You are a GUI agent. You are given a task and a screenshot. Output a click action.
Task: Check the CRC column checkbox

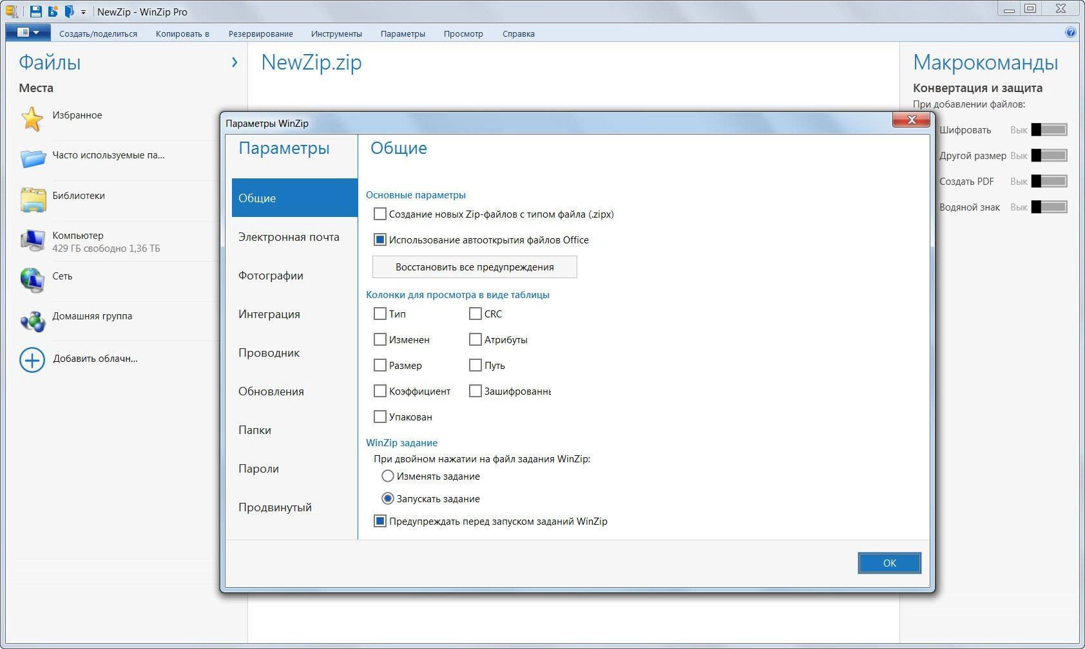(475, 314)
